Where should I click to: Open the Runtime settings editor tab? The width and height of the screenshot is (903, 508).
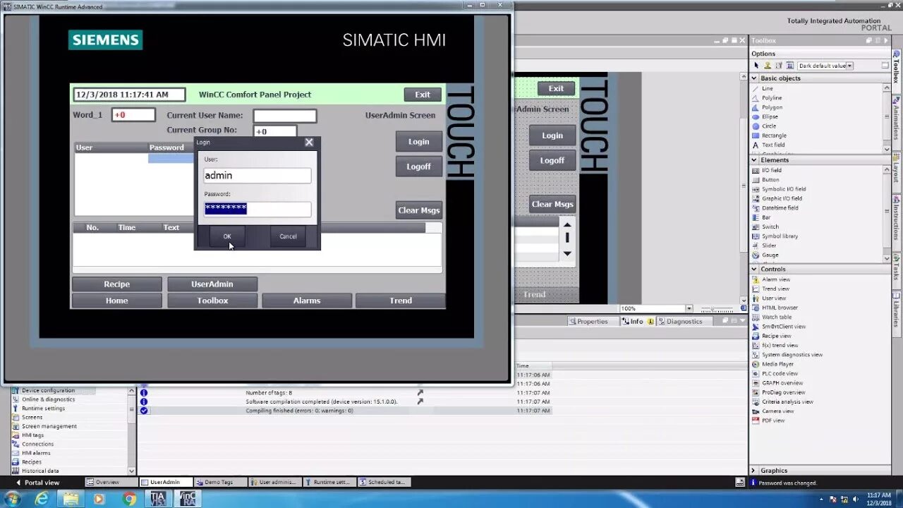[x=331, y=483]
